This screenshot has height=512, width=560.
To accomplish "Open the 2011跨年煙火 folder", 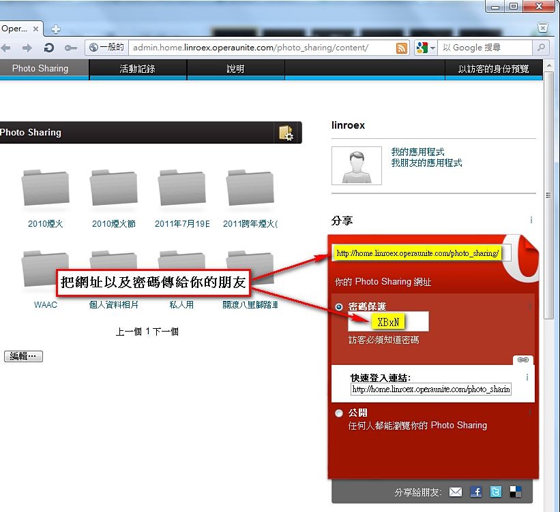I will (250, 187).
